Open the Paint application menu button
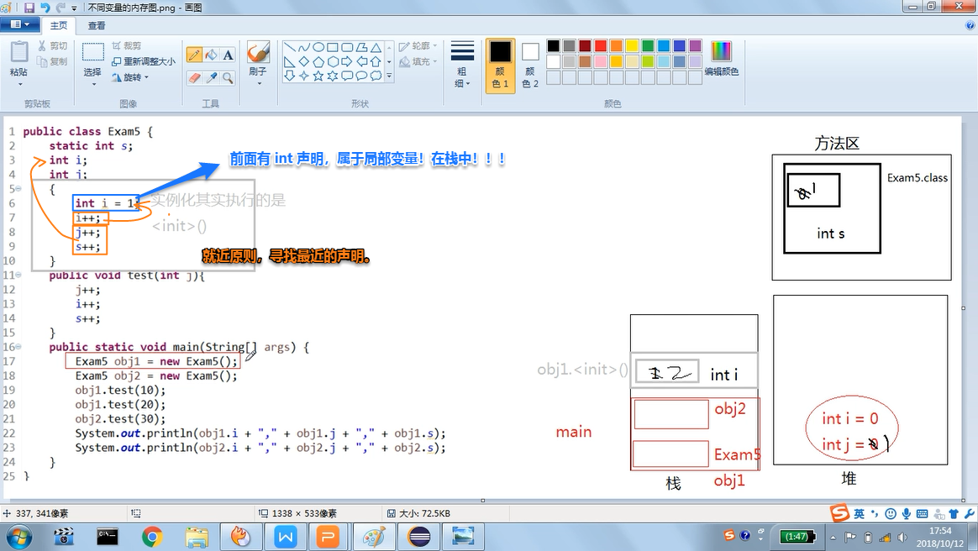The width and height of the screenshot is (978, 551). point(20,24)
